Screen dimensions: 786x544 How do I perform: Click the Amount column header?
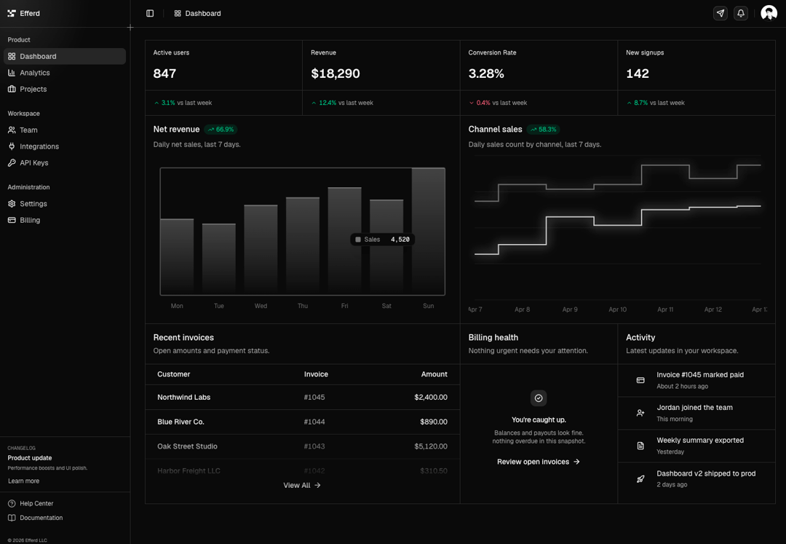point(434,374)
